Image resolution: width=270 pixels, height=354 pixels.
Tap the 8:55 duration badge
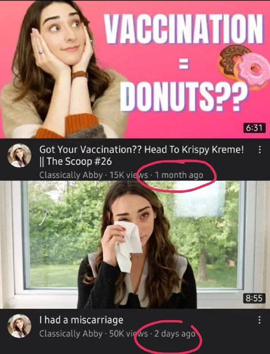(254, 298)
